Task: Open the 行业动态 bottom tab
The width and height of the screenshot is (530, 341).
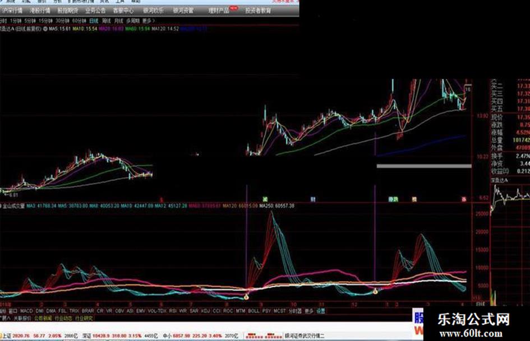Action: (x=63, y=319)
